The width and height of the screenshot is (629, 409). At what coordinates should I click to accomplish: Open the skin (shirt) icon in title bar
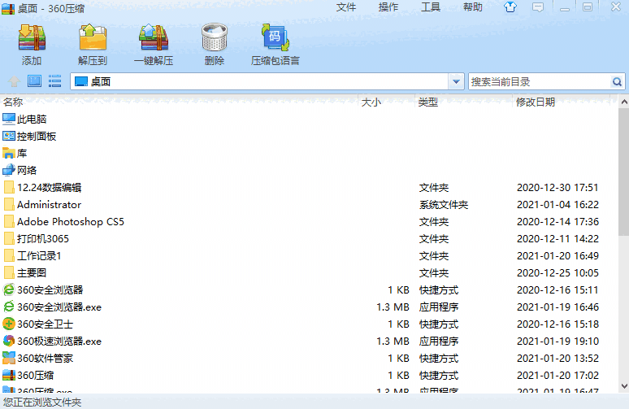click(510, 7)
